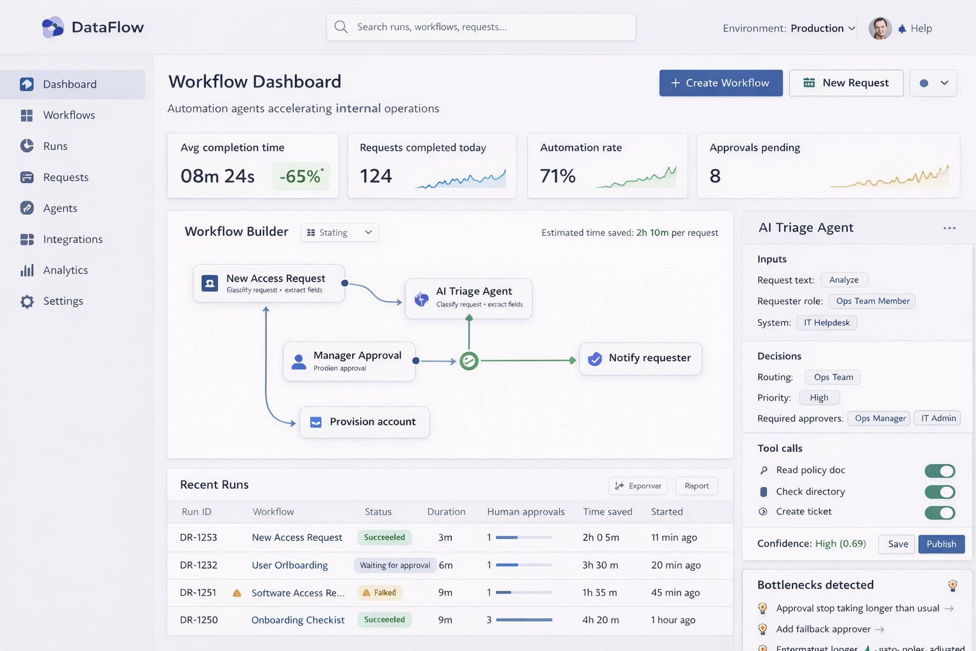The image size is (976, 651).
Task: Open Settings via the gear icon
Action: coord(28,301)
